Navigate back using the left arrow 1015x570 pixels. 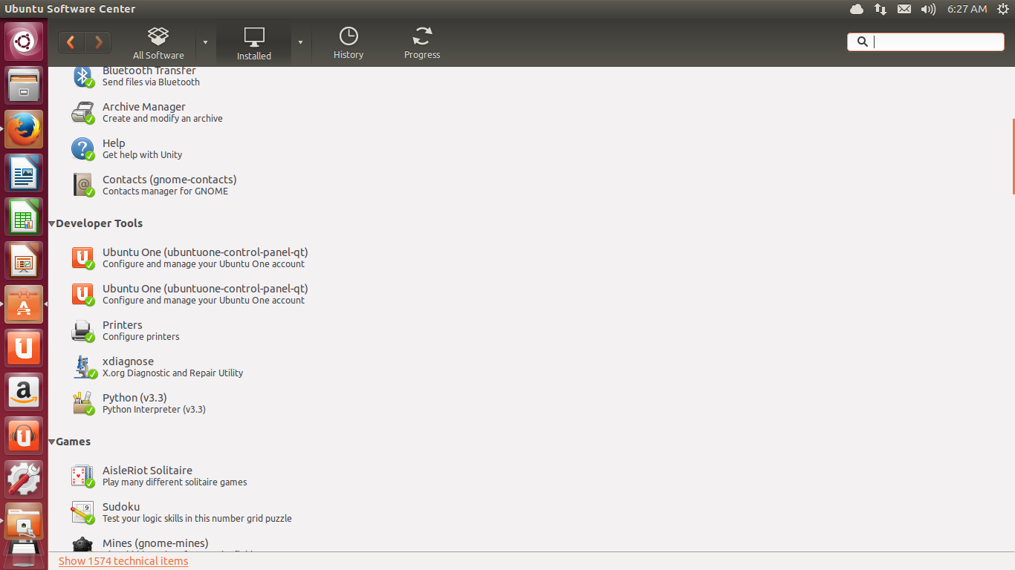(71, 42)
